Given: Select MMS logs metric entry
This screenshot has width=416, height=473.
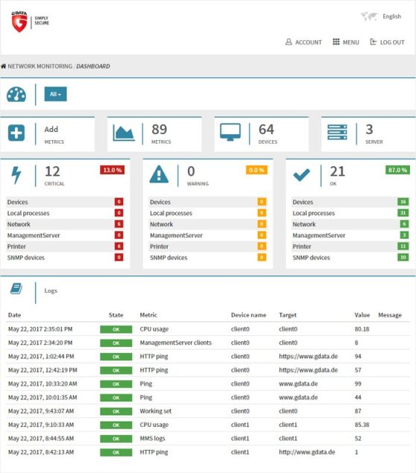Looking at the screenshot, I should pyautogui.click(x=152, y=438).
